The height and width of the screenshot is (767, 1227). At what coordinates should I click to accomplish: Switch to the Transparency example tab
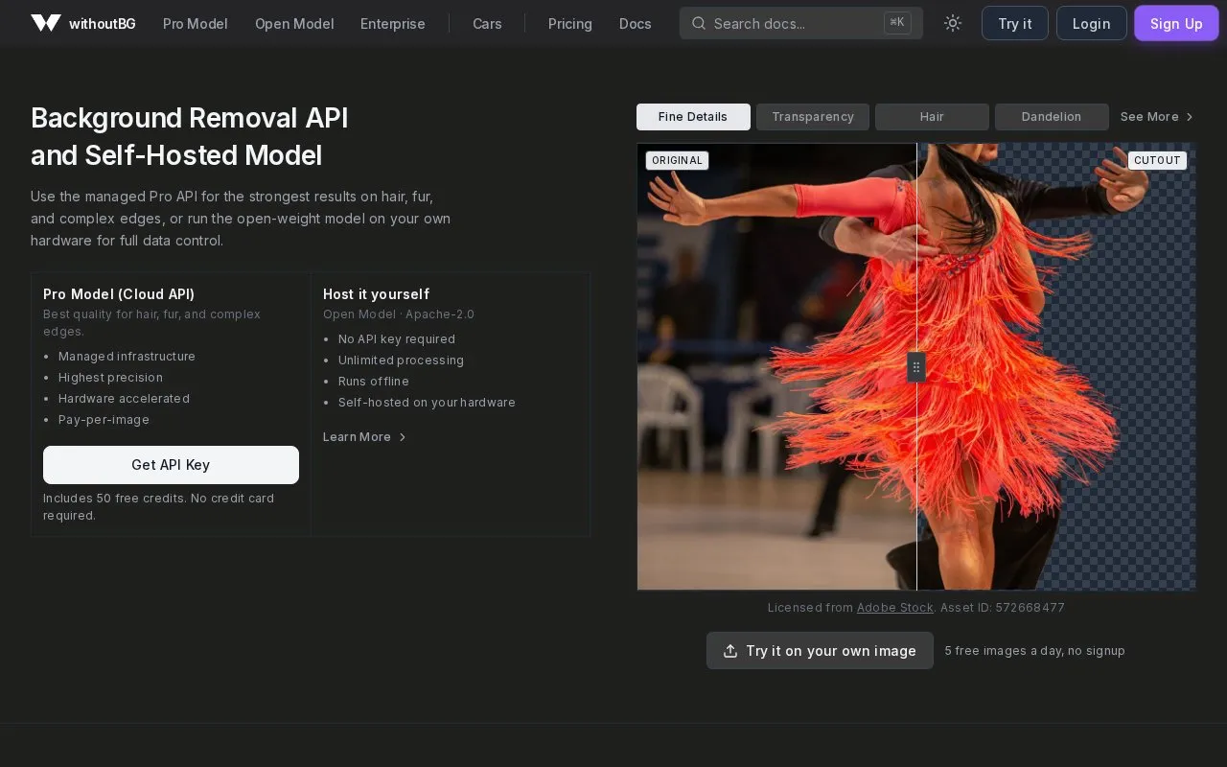813,117
